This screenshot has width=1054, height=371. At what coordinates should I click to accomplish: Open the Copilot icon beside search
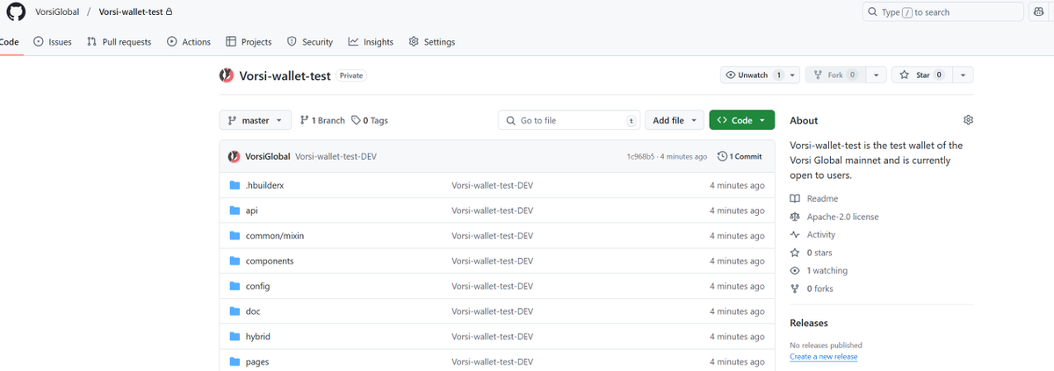(1037, 12)
